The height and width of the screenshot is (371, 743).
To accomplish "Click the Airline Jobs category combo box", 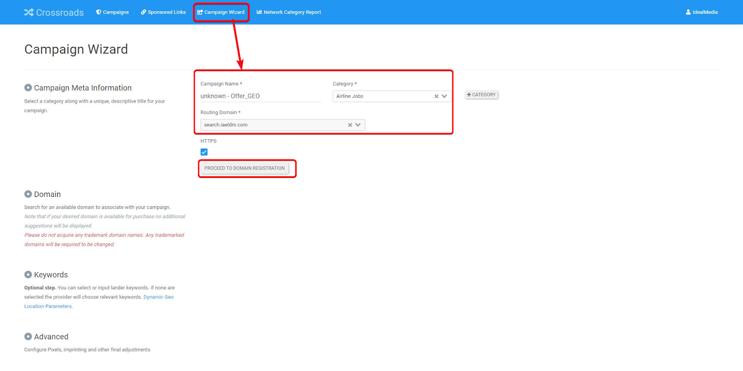I will click(x=391, y=96).
